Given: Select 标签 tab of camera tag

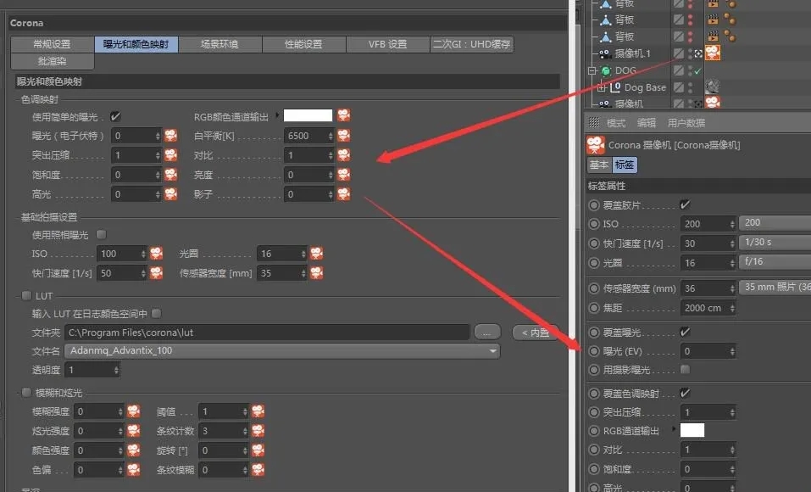Looking at the screenshot, I should (625, 165).
